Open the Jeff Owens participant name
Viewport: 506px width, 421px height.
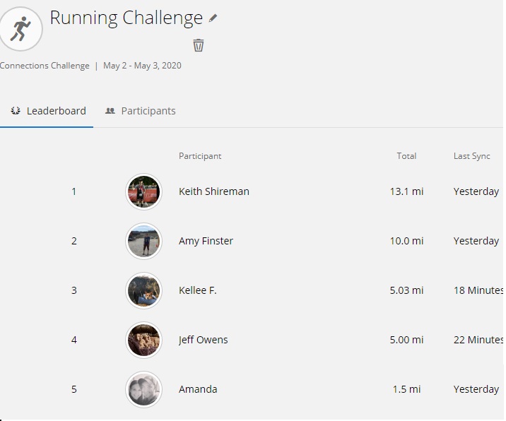click(x=203, y=340)
